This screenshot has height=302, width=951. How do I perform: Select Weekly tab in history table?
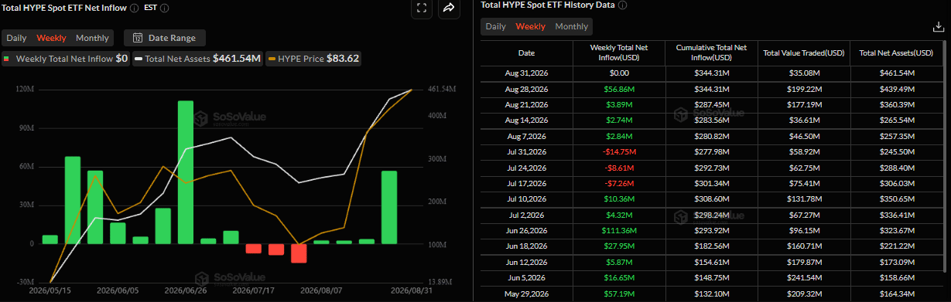530,26
